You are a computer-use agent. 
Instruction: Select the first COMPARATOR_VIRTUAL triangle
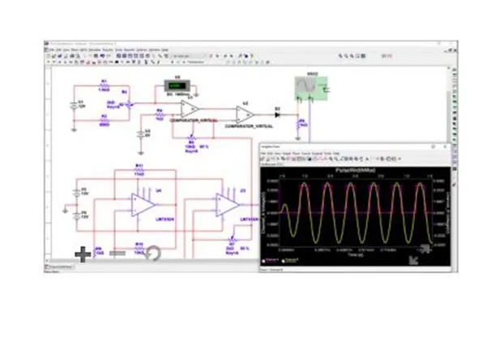[190, 109]
